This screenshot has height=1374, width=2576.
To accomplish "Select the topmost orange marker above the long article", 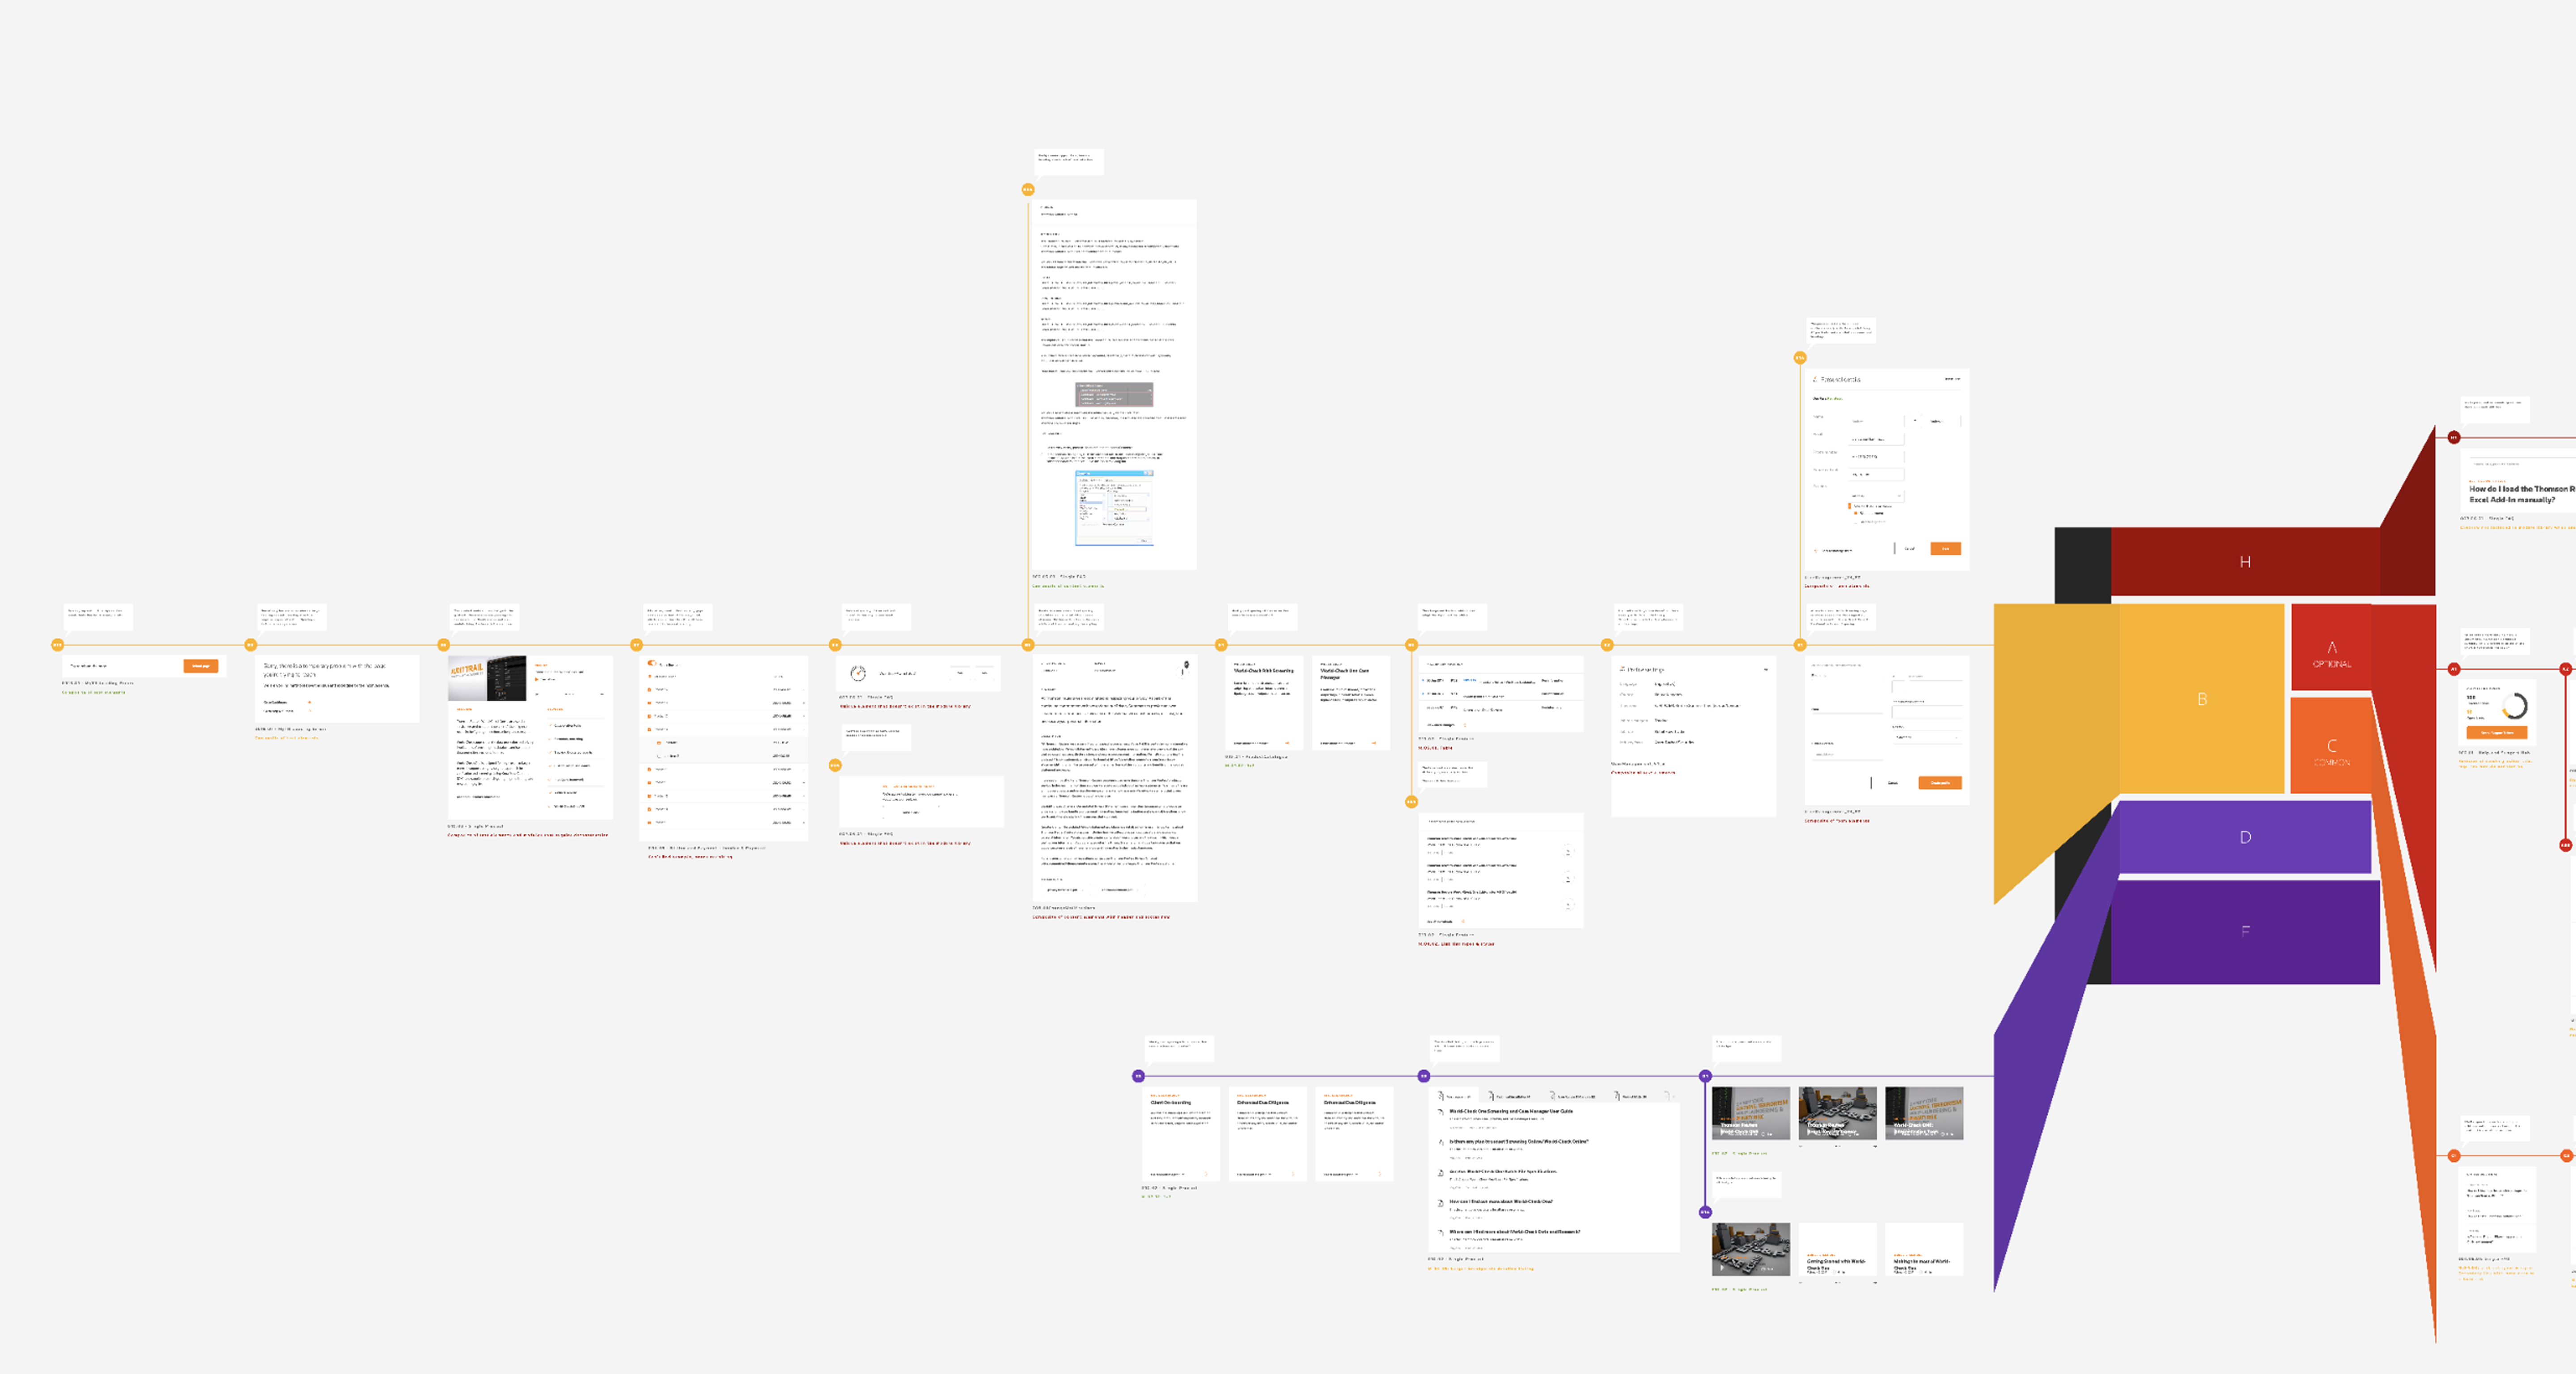I will 1028,189.
